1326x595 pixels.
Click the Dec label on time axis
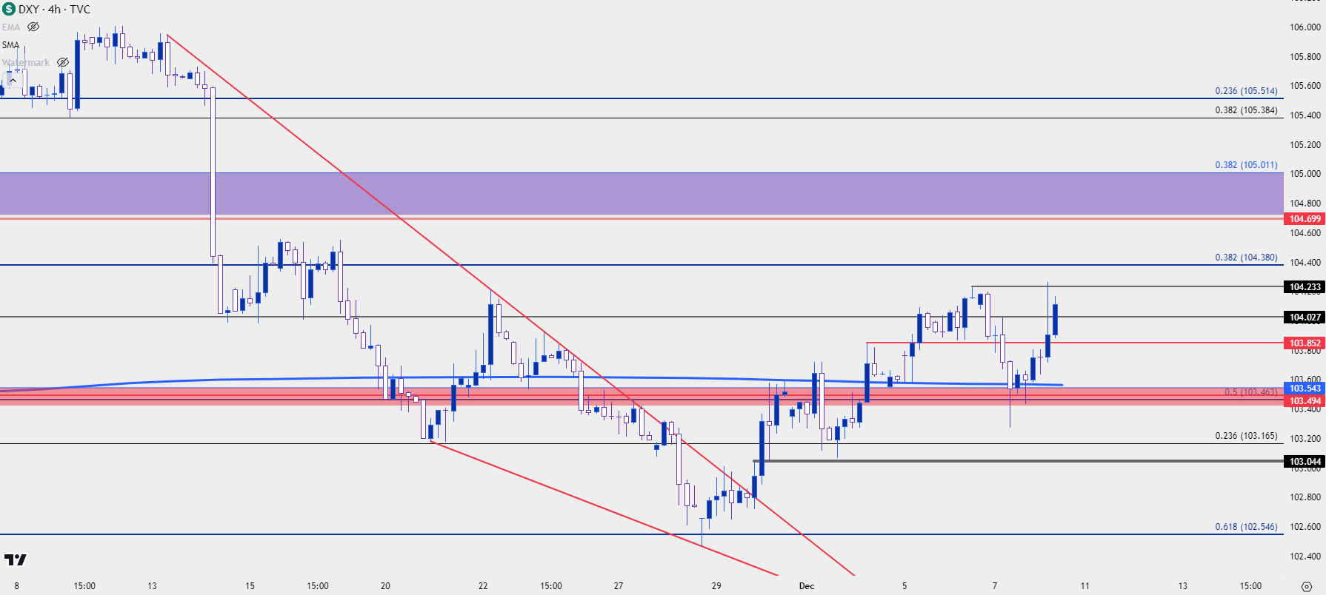point(807,586)
